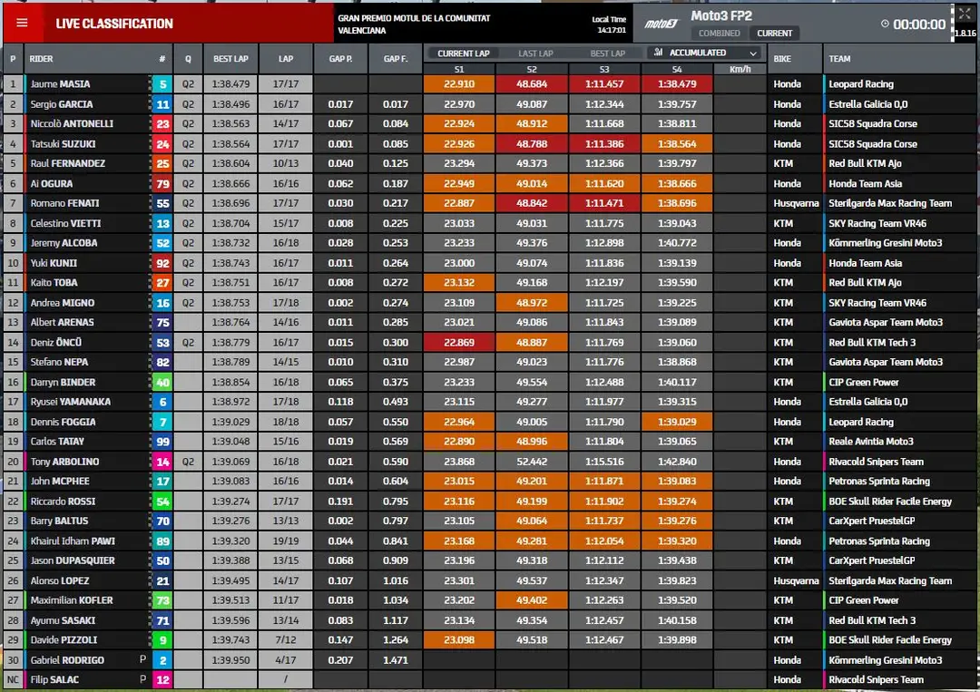Select the BEST LAP sector tab
Viewport: 980px width, 692px height.
(607, 54)
